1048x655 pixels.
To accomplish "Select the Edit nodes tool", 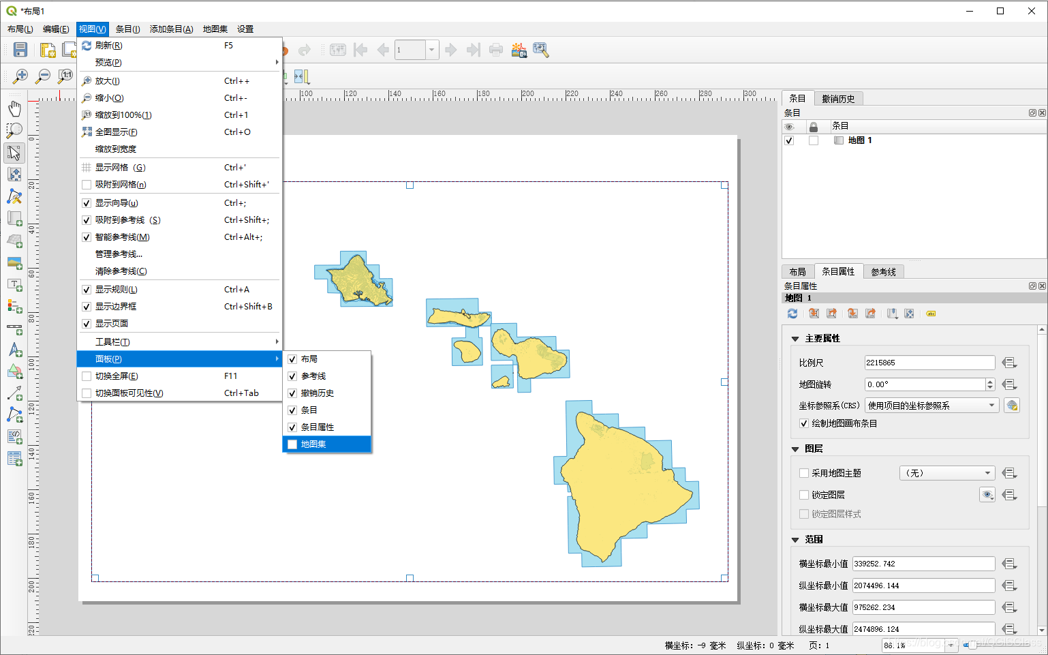I will pos(14,196).
